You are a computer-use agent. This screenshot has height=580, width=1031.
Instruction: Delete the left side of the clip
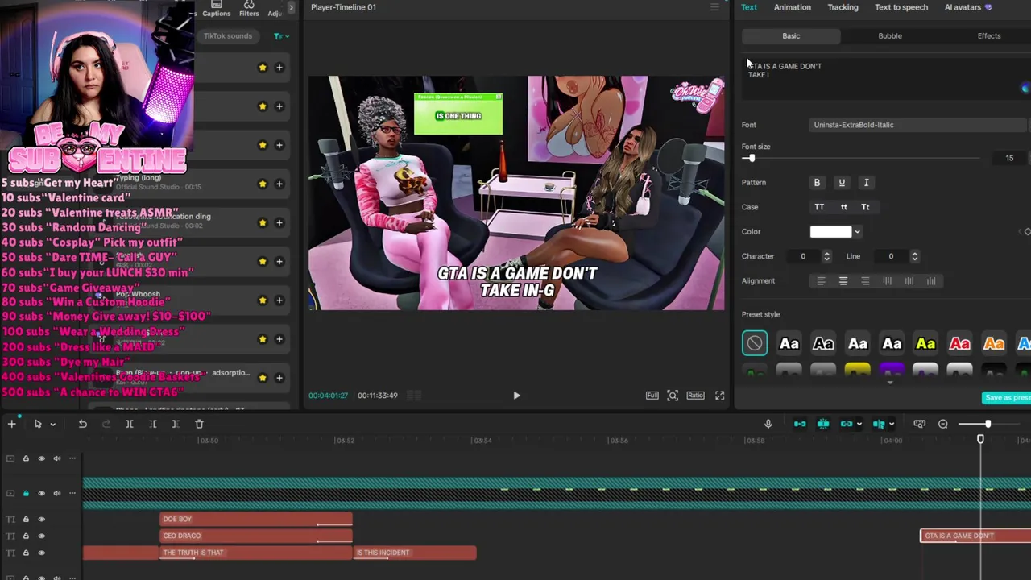(x=152, y=424)
